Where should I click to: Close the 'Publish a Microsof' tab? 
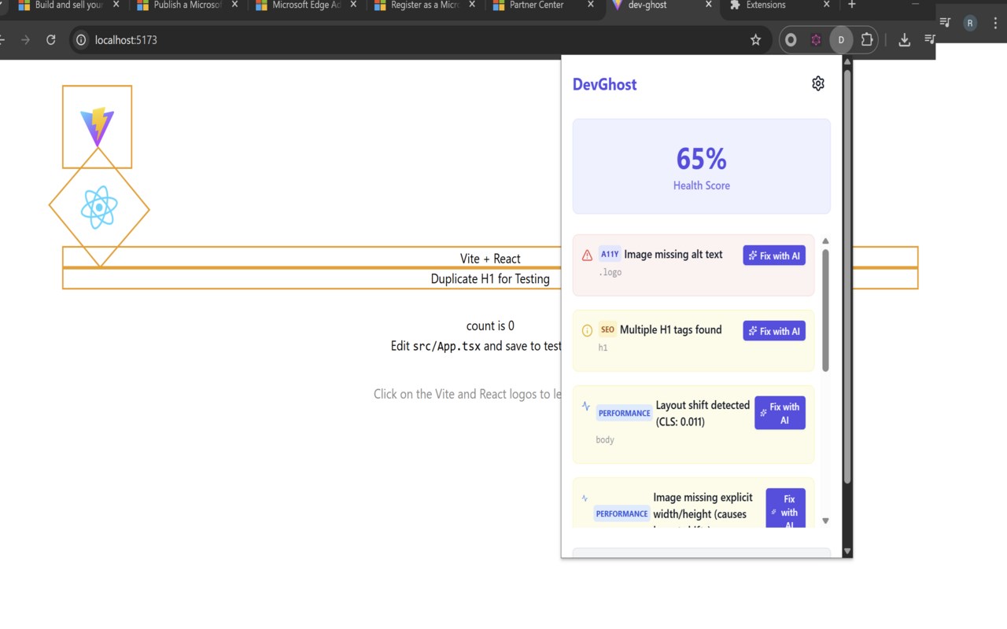pyautogui.click(x=234, y=5)
